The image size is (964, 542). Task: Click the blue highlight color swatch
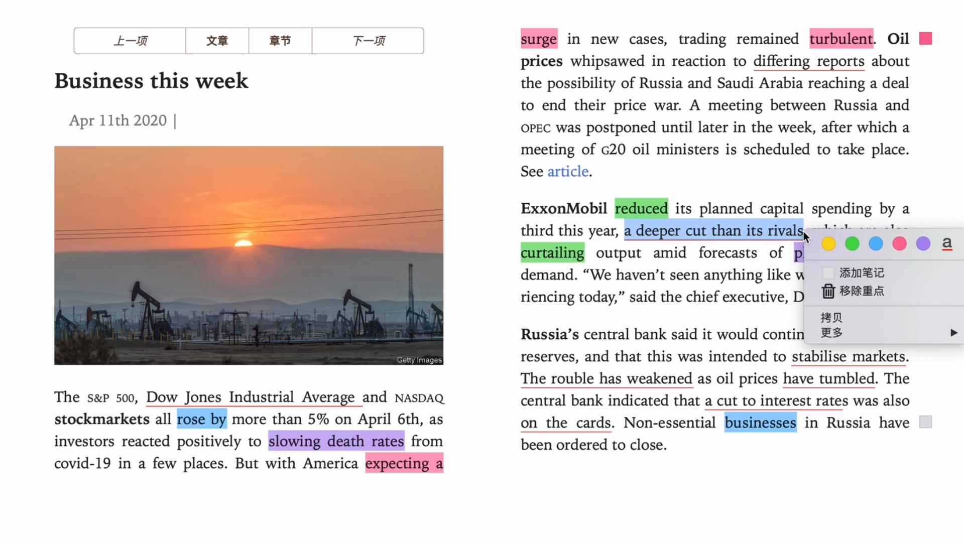[876, 243]
